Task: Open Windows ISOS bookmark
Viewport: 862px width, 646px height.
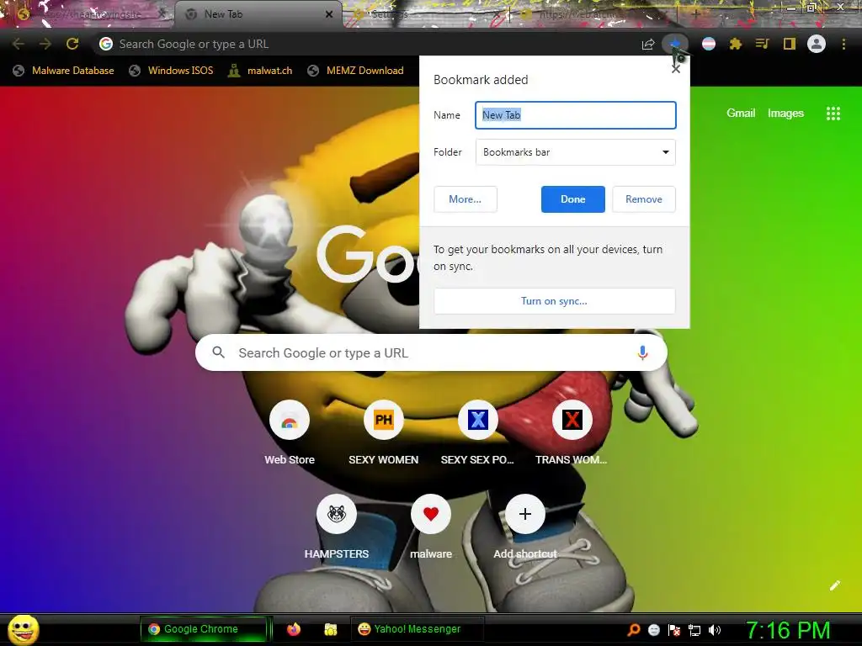Action: pos(171,71)
